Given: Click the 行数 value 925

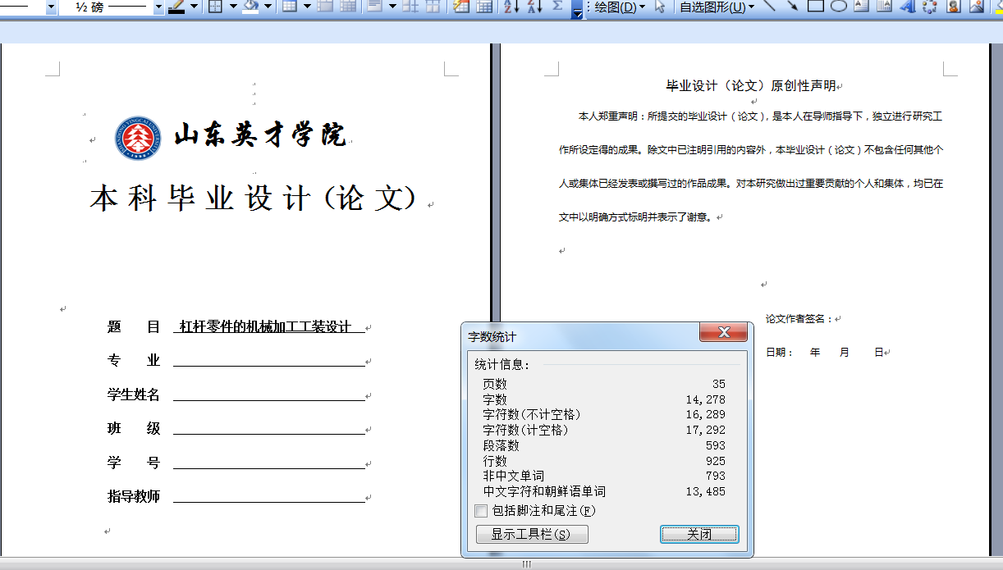Looking at the screenshot, I should (716, 461).
